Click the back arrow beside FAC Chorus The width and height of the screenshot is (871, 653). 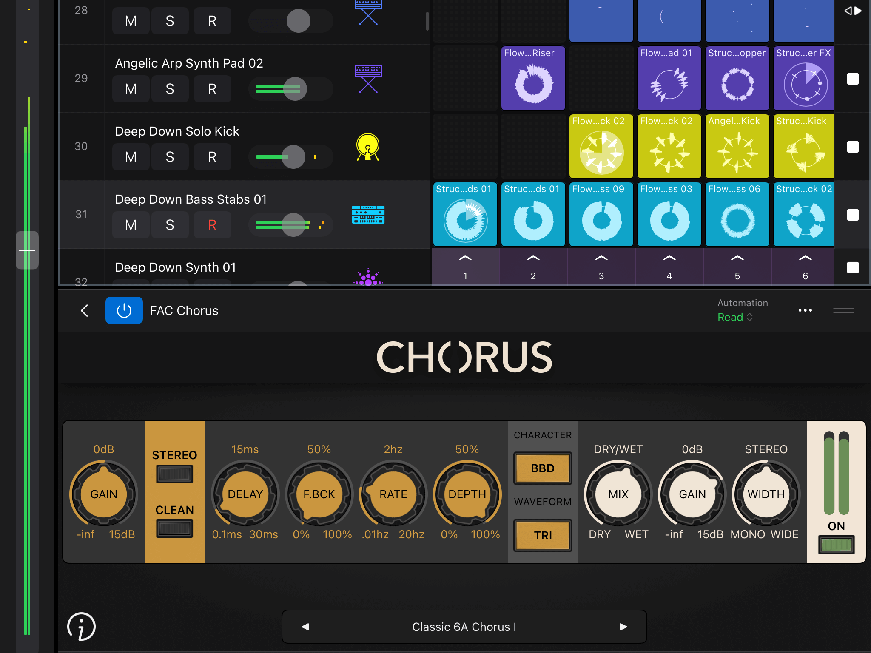[85, 311]
